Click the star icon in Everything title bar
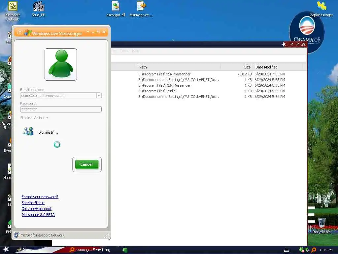Screen dimensions: 338x254 tap(284, 44)
